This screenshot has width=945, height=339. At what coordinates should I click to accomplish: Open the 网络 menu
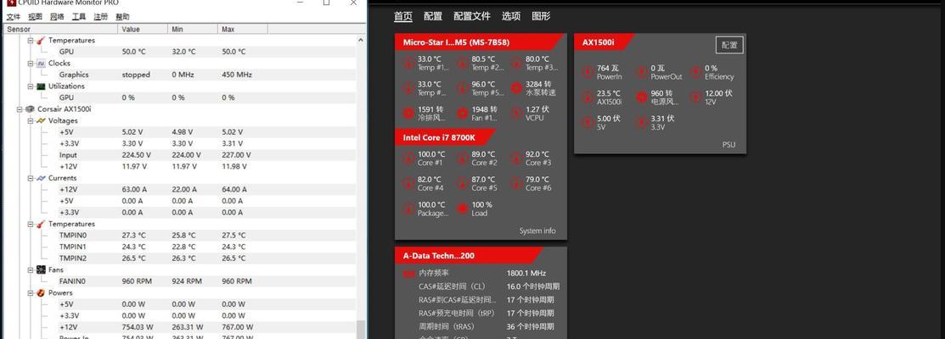(x=57, y=17)
